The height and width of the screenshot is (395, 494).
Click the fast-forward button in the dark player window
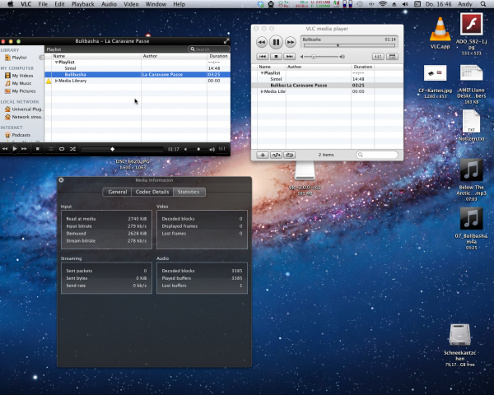[24, 149]
